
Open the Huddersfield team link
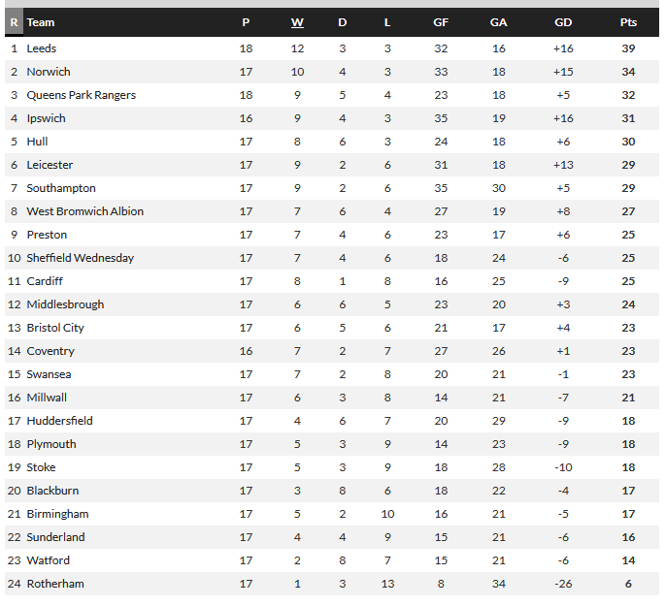pos(59,421)
